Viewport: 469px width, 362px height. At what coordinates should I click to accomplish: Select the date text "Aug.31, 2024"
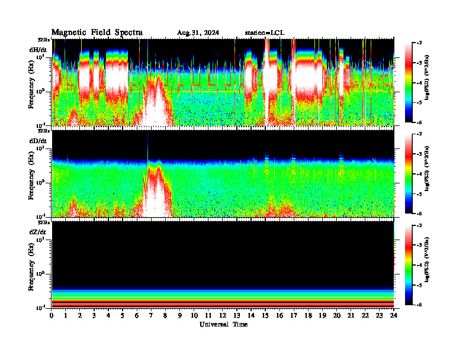coord(198,33)
